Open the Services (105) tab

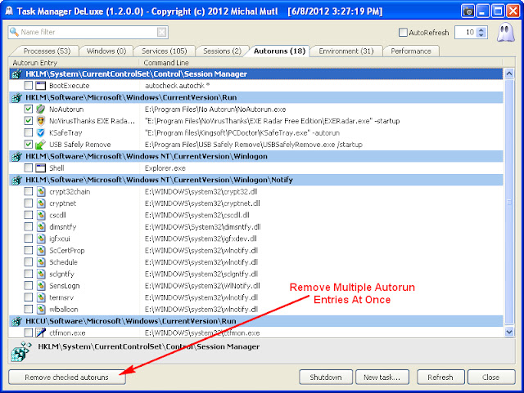pyautogui.click(x=164, y=51)
